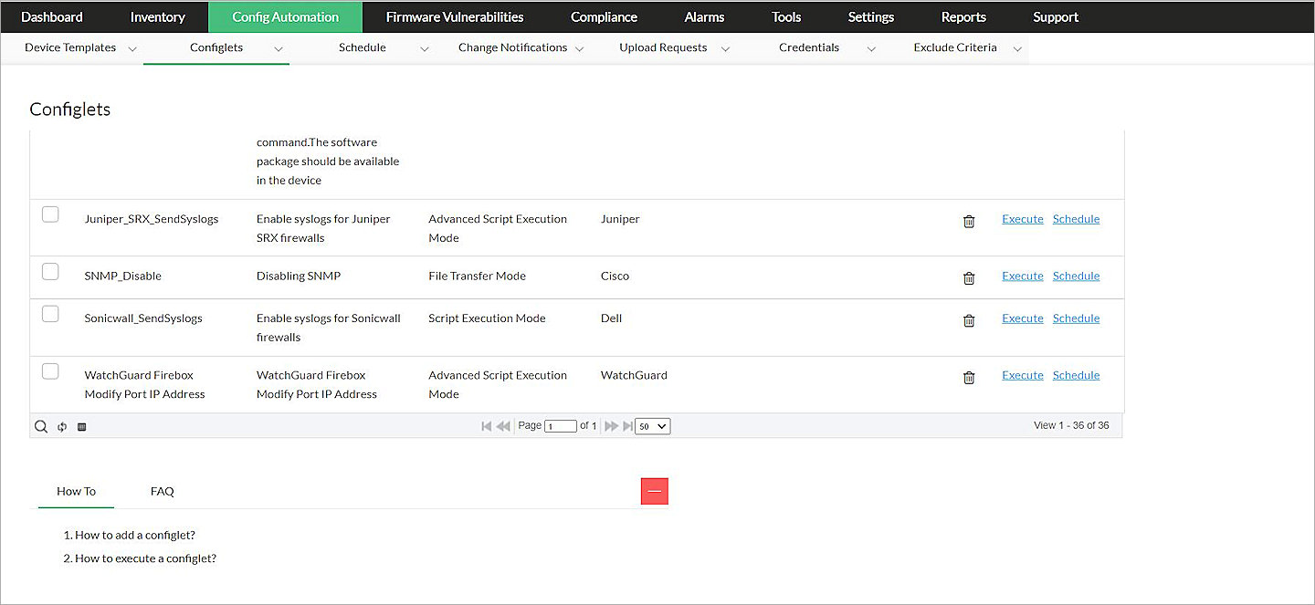Go to the next page of configlets
The height and width of the screenshot is (605, 1315).
tap(611, 425)
